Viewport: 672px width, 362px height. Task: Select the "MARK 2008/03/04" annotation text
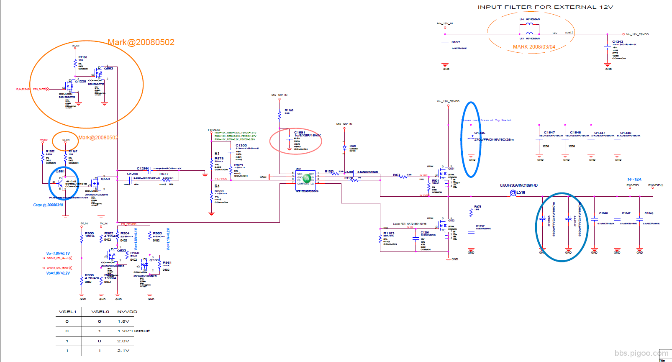pos(534,47)
